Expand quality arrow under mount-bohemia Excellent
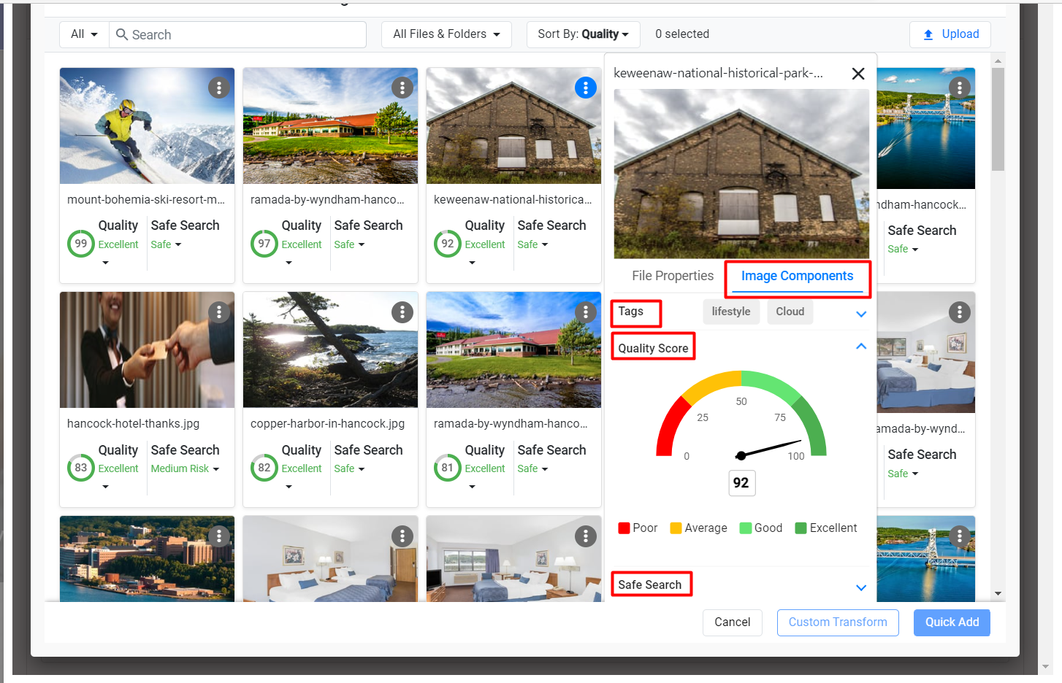 [105, 263]
